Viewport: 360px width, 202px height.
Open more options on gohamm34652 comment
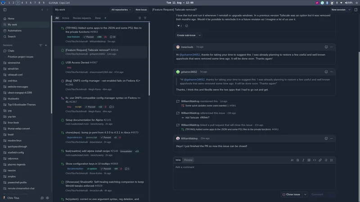332,72
